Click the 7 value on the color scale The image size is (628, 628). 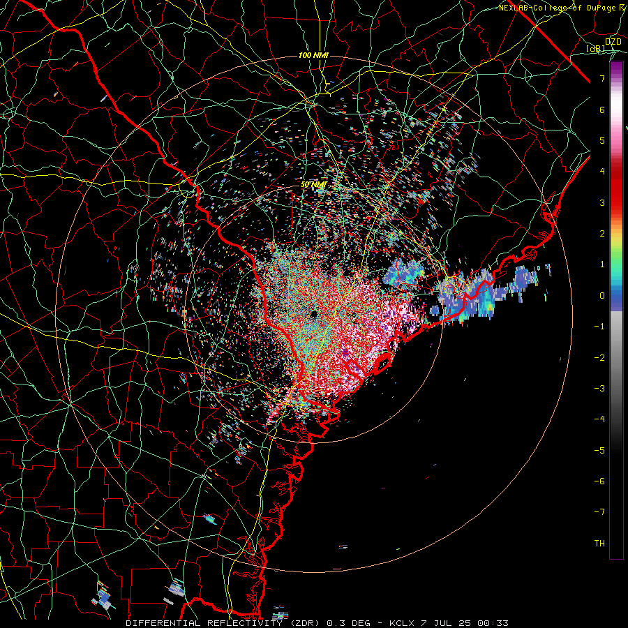click(x=602, y=78)
